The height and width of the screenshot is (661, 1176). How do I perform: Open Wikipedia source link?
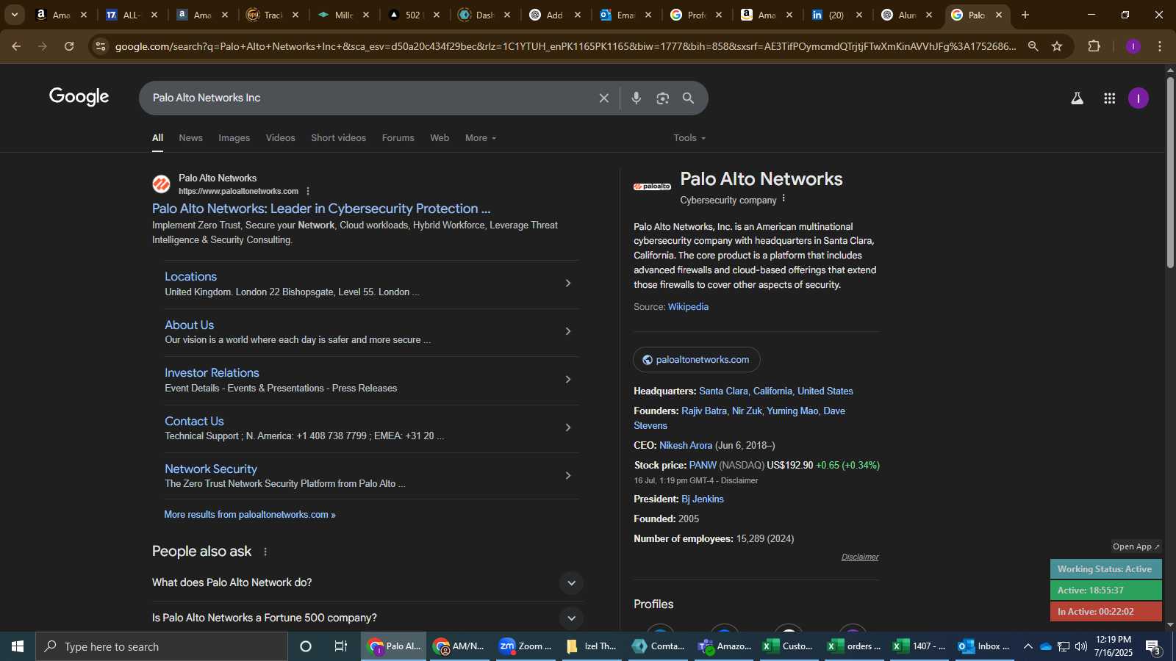pyautogui.click(x=688, y=307)
